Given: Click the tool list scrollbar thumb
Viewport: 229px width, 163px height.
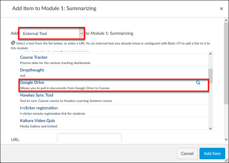Looking at the screenshot, I should point(210,76).
